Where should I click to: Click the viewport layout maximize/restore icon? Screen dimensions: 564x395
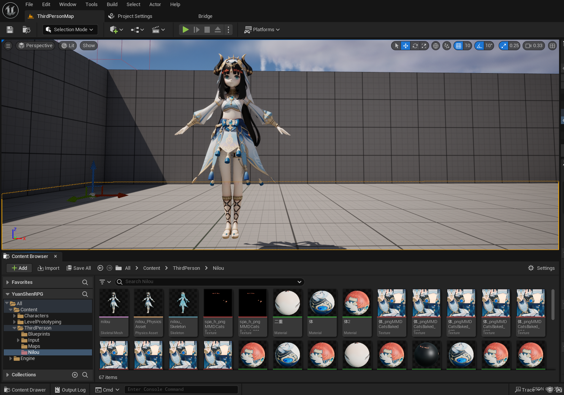coord(552,46)
